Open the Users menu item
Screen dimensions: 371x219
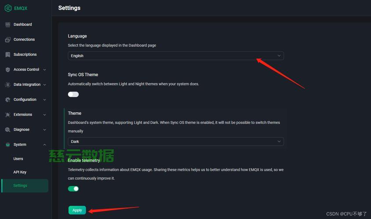[18, 159]
